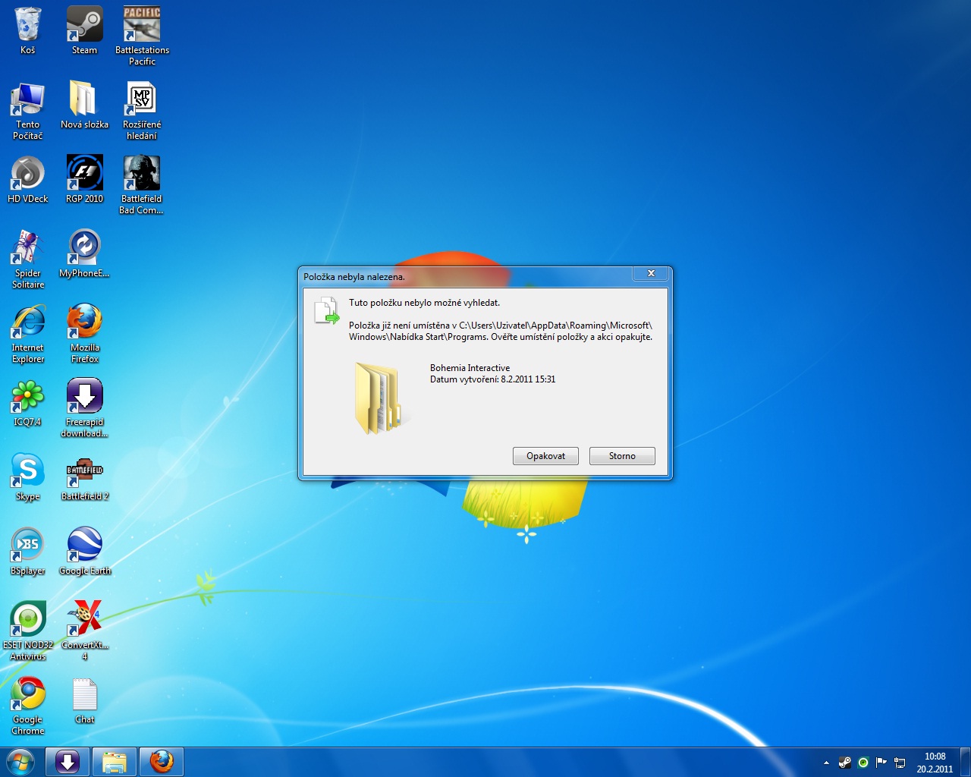Select the Tento Počítač desktop icon
Image resolution: width=971 pixels, height=777 pixels.
28,111
